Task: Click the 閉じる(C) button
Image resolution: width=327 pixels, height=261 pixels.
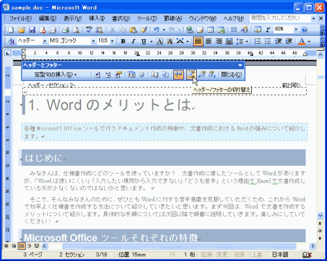Action: 232,74
